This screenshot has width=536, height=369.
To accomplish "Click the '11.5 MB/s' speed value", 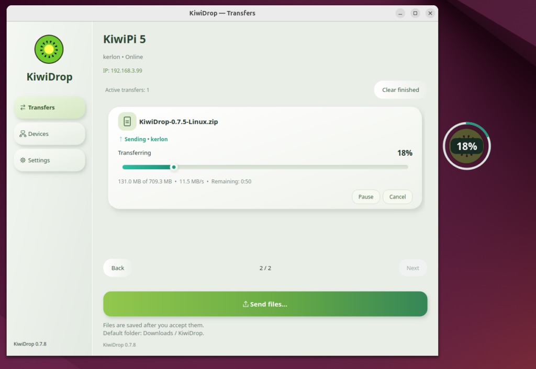I will [x=192, y=181].
